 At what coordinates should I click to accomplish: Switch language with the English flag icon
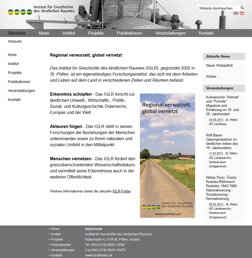236,13
